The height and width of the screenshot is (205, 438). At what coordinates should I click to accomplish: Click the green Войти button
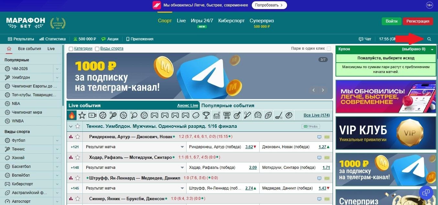391,21
